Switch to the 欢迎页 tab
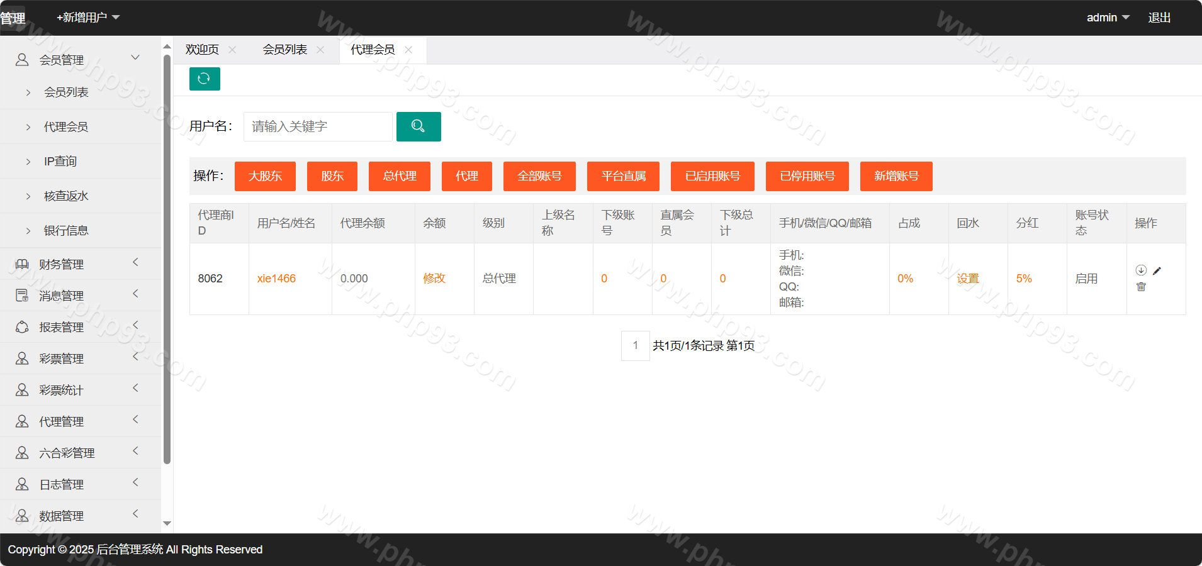Image resolution: width=1202 pixels, height=566 pixels. (x=202, y=50)
